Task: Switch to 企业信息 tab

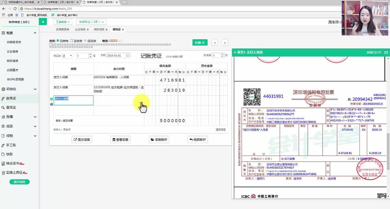Action: click(80, 29)
